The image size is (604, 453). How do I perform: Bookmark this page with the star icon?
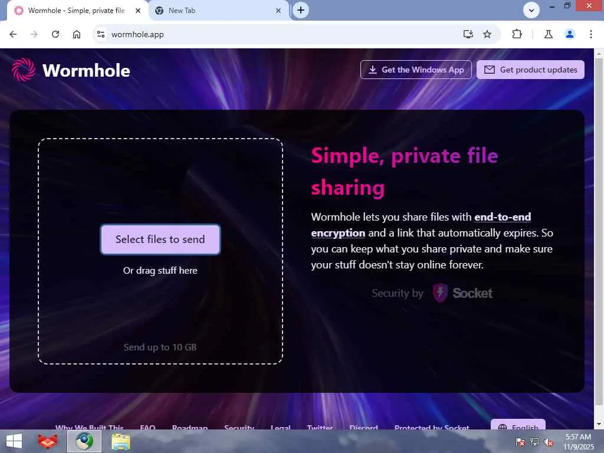(x=487, y=34)
